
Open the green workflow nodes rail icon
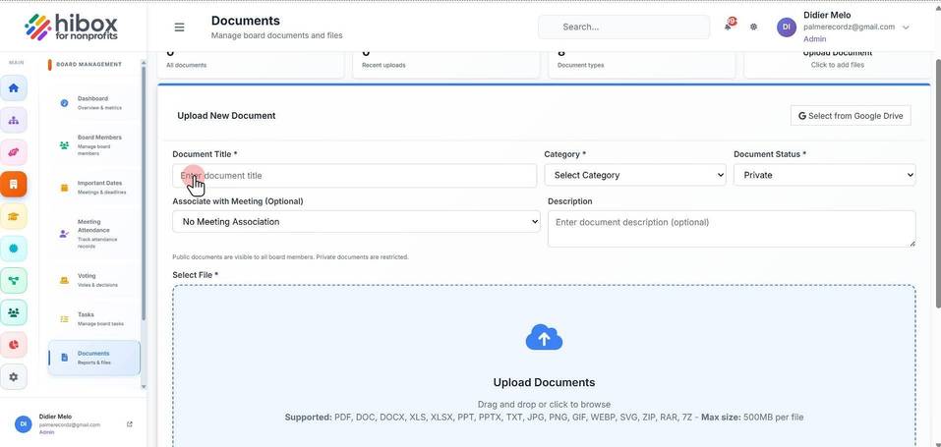coord(13,280)
